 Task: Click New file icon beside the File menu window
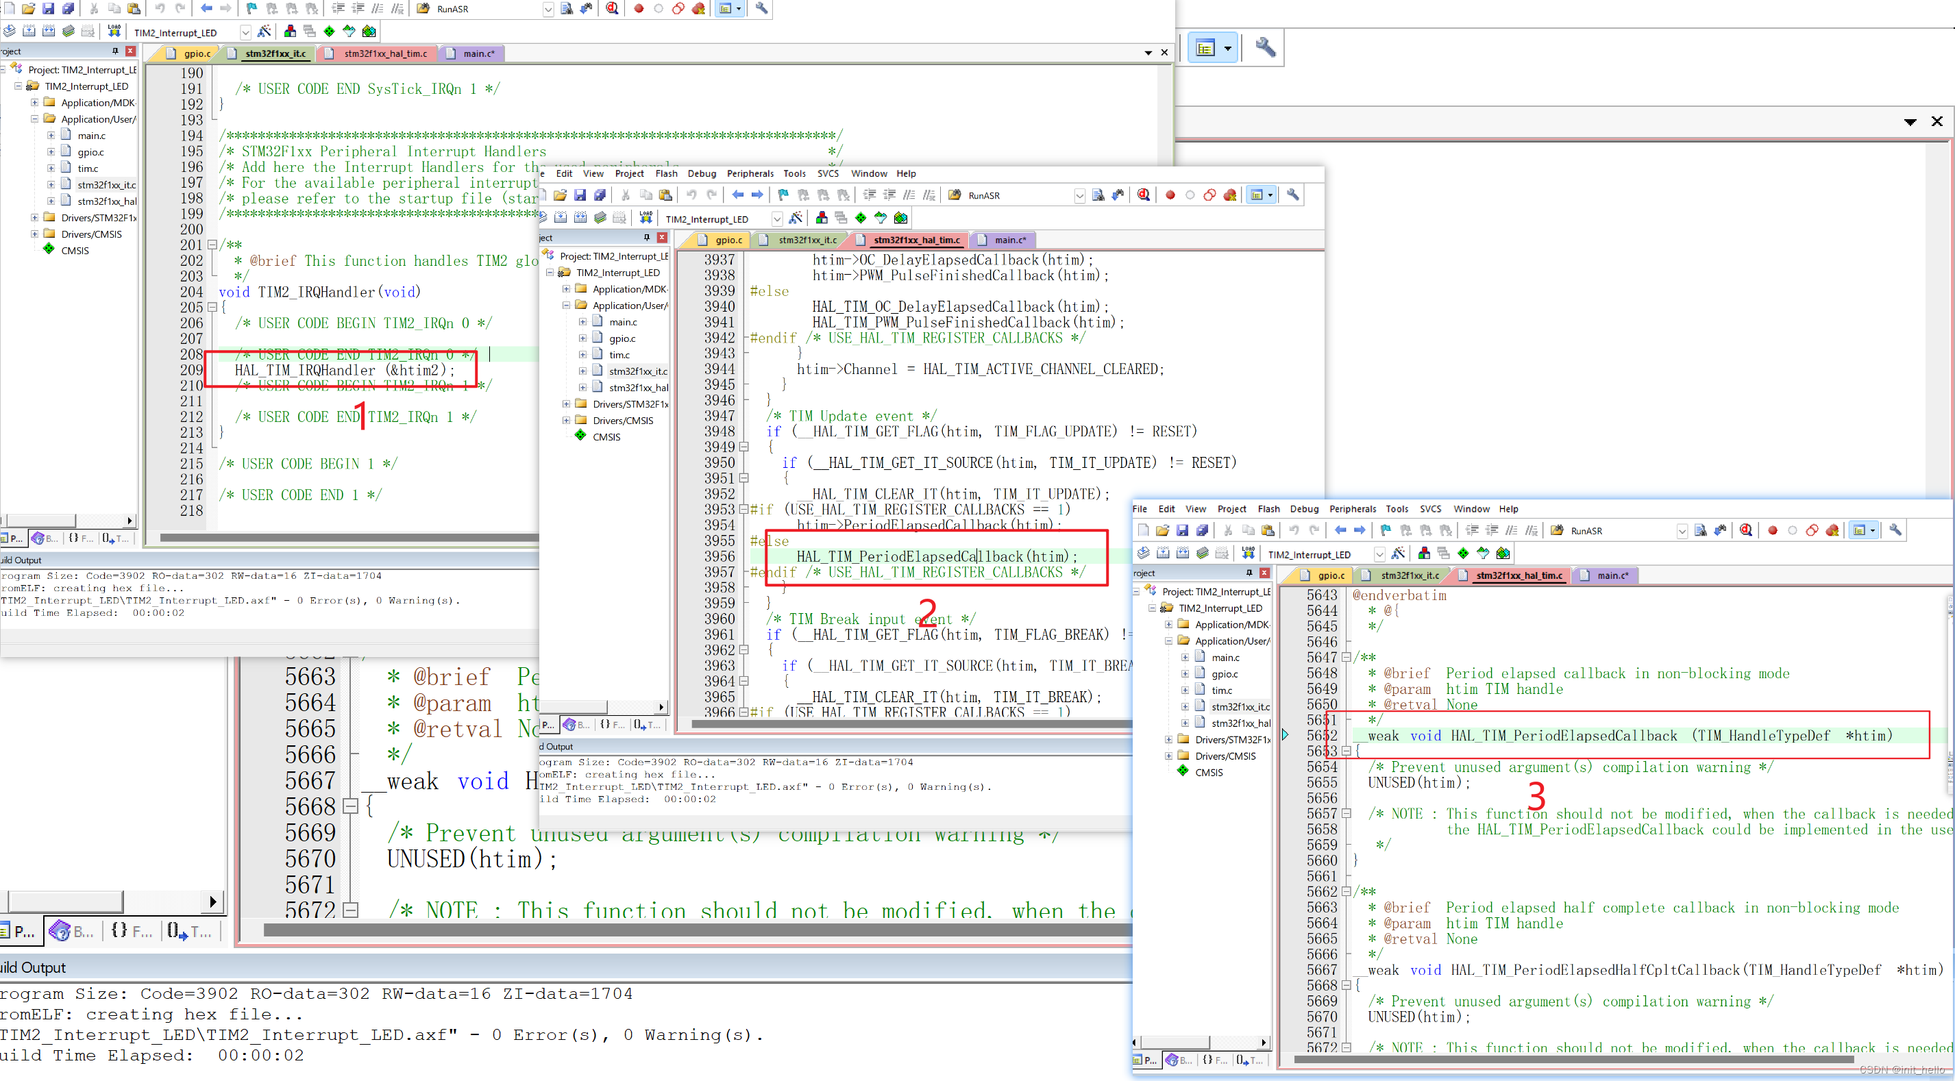(1143, 530)
